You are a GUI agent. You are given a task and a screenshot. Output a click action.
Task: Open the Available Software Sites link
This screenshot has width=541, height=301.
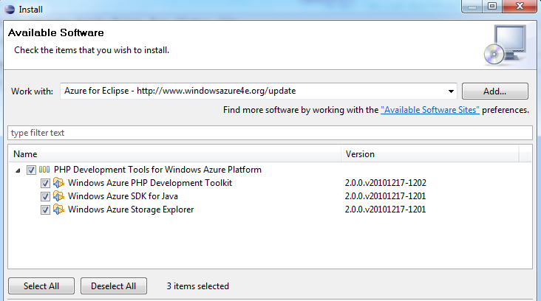(x=430, y=110)
